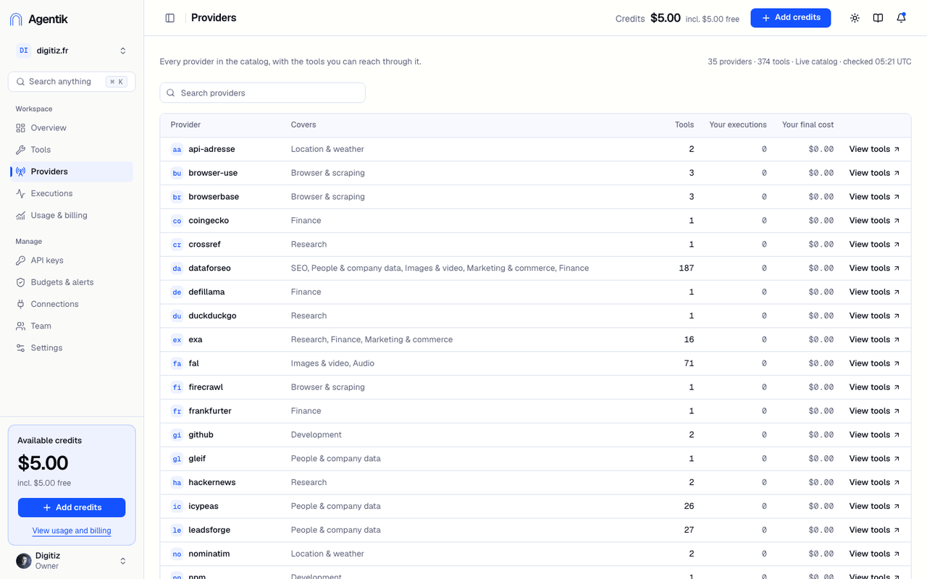927x579 pixels.
Task: Click the 'gi' badge for github
Action: (x=177, y=435)
